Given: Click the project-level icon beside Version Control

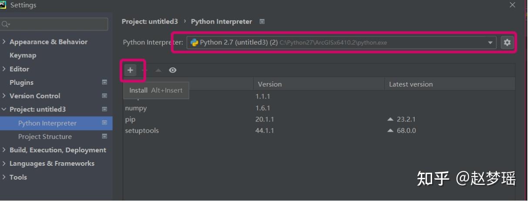Looking at the screenshot, I should (104, 96).
